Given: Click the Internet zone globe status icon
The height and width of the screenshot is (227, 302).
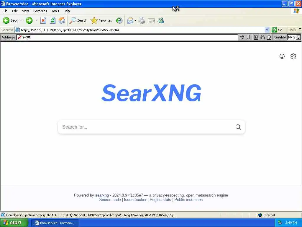Looking at the screenshot, I should click(x=260, y=215).
